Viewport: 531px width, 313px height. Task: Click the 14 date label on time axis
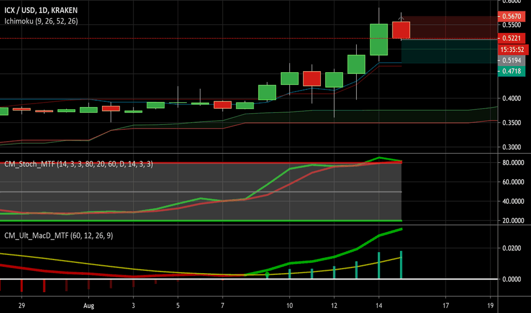click(379, 306)
